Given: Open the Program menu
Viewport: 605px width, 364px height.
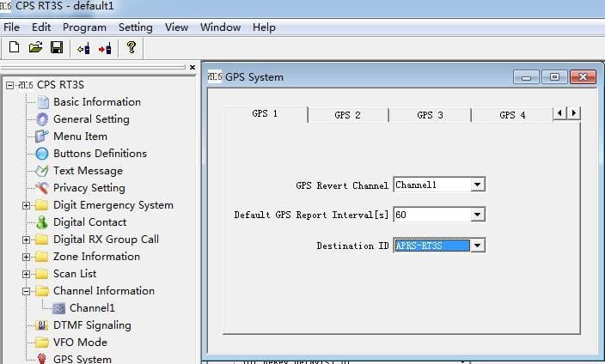Looking at the screenshot, I should [x=84, y=27].
